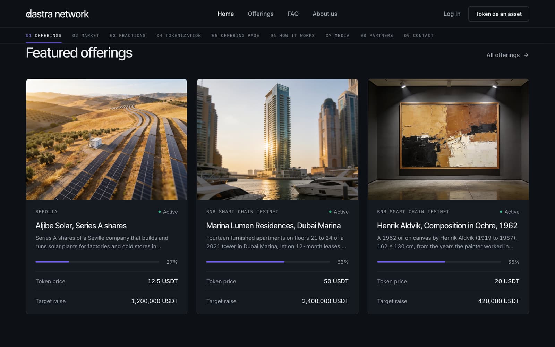Click the dastra network logo
Viewport: 555px width, 347px height.
coord(57,14)
